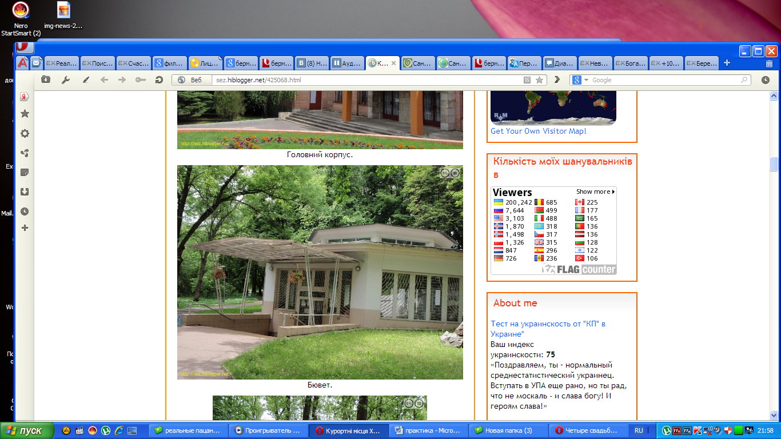Click the RU language indicator
Image resolution: width=781 pixels, height=439 pixels.
tap(639, 430)
